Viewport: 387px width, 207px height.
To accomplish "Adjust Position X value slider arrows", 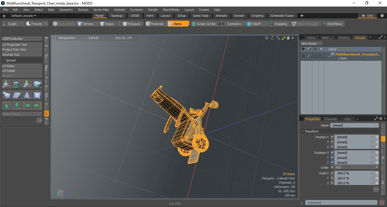I will coord(377,137).
